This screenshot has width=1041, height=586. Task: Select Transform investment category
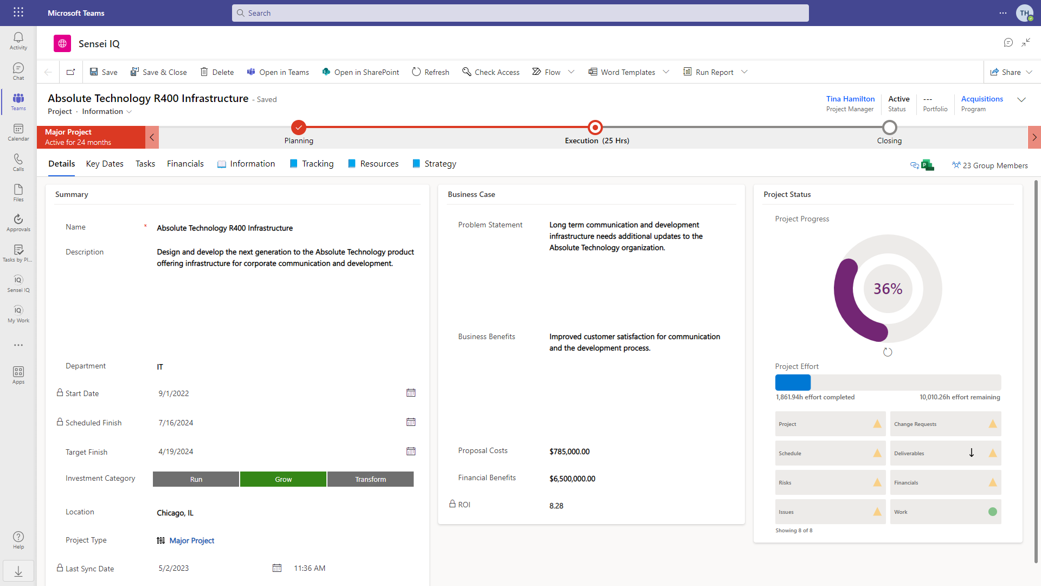coord(371,479)
